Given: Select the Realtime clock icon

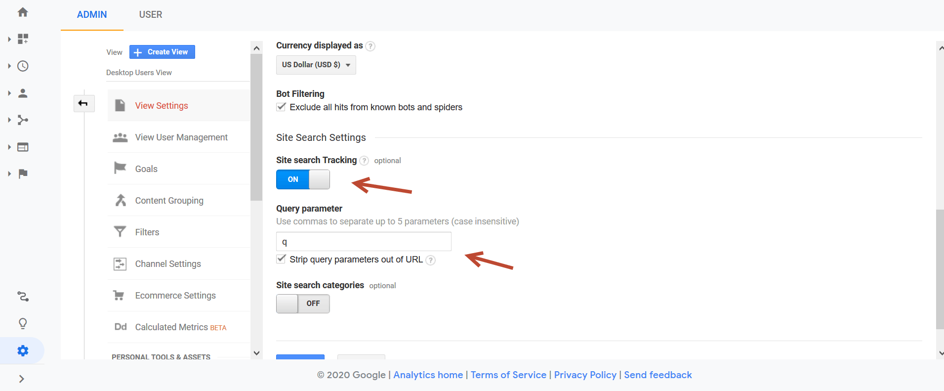Looking at the screenshot, I should click(x=23, y=66).
